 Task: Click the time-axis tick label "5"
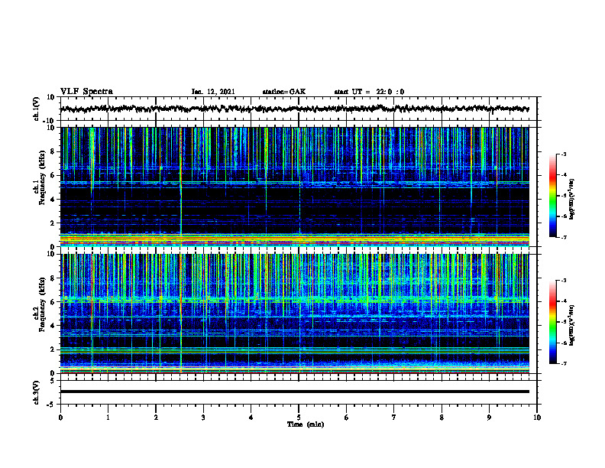tap(299, 418)
